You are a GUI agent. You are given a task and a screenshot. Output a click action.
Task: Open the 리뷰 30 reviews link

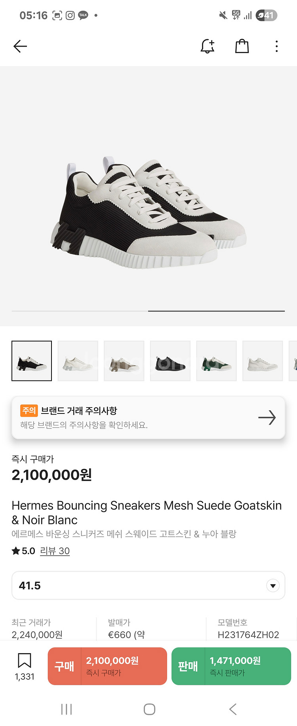coord(55,551)
